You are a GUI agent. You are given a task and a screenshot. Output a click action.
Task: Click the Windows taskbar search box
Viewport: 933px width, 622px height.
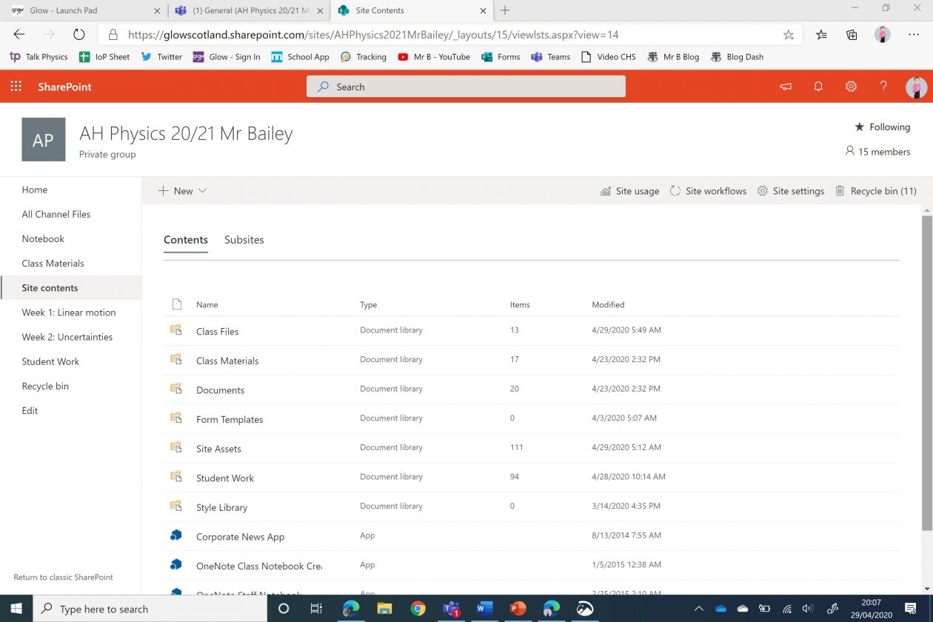[x=151, y=609]
